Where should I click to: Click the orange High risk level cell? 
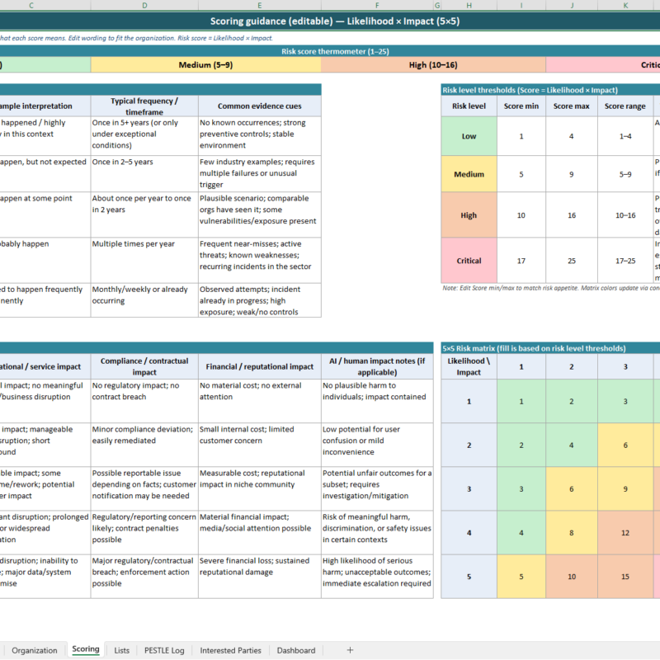pyautogui.click(x=469, y=213)
